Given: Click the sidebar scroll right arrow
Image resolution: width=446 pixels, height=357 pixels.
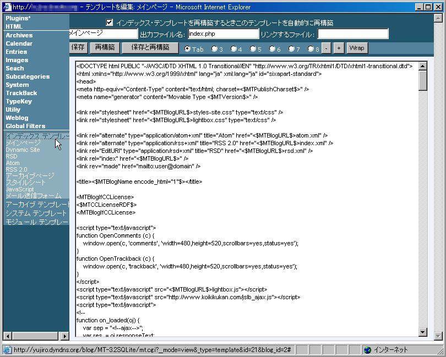Looking at the screenshot, I should [65, 336].
